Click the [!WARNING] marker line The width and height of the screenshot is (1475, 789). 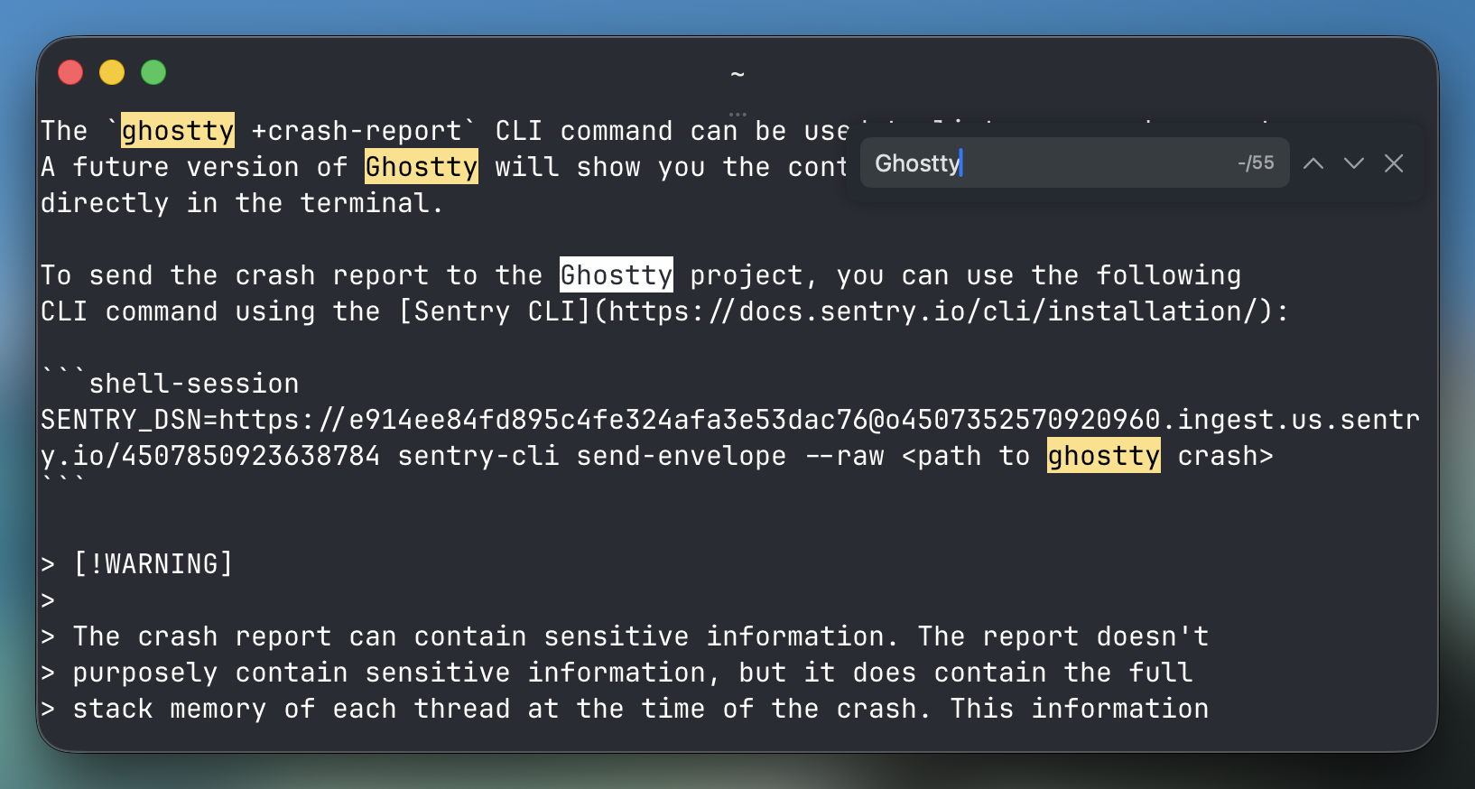coord(153,564)
